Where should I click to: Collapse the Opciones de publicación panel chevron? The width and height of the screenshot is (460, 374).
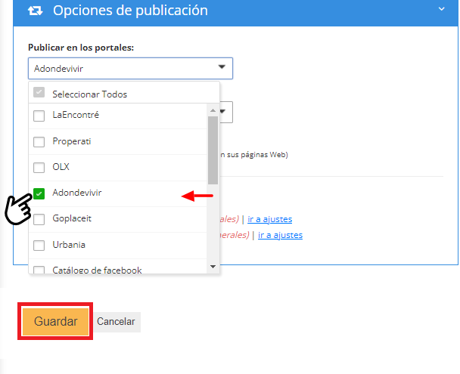(x=441, y=9)
